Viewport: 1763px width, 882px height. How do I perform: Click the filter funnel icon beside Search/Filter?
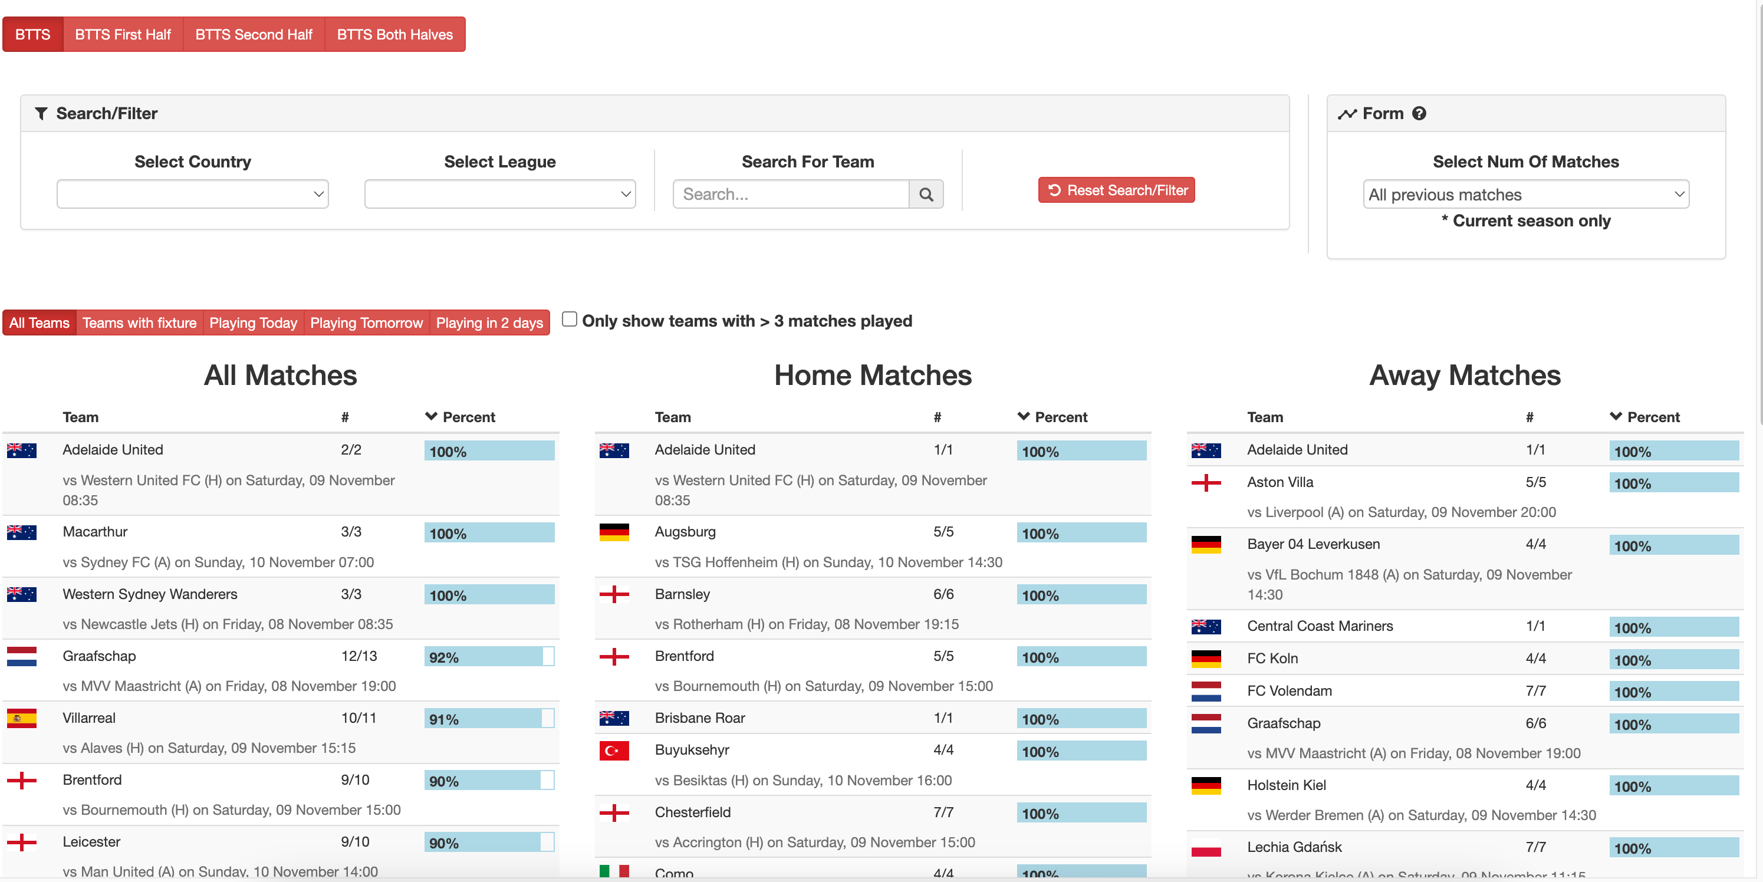click(41, 114)
